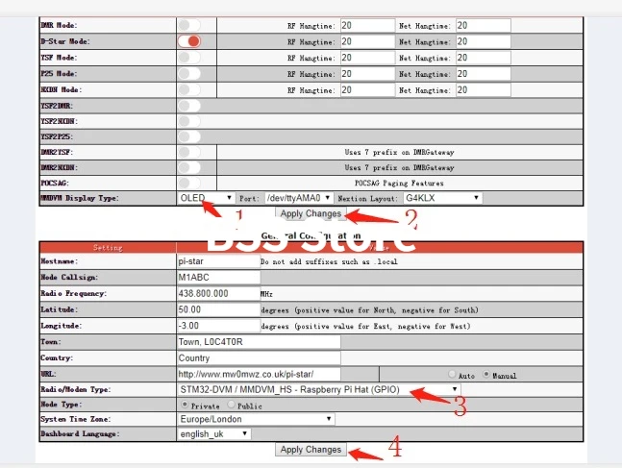622x468 pixels.
Task: Click YSF Mode Net Hangtime field
Action: click(x=484, y=58)
